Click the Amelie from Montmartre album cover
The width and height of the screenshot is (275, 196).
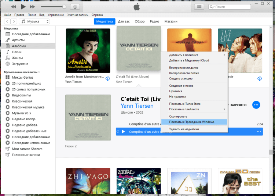point(88,51)
